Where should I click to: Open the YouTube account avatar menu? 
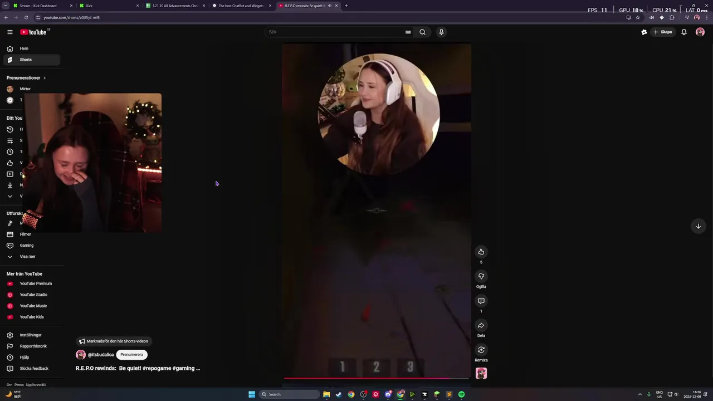pyautogui.click(x=700, y=32)
